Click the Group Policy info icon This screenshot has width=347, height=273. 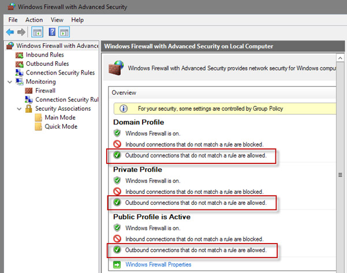click(124, 109)
